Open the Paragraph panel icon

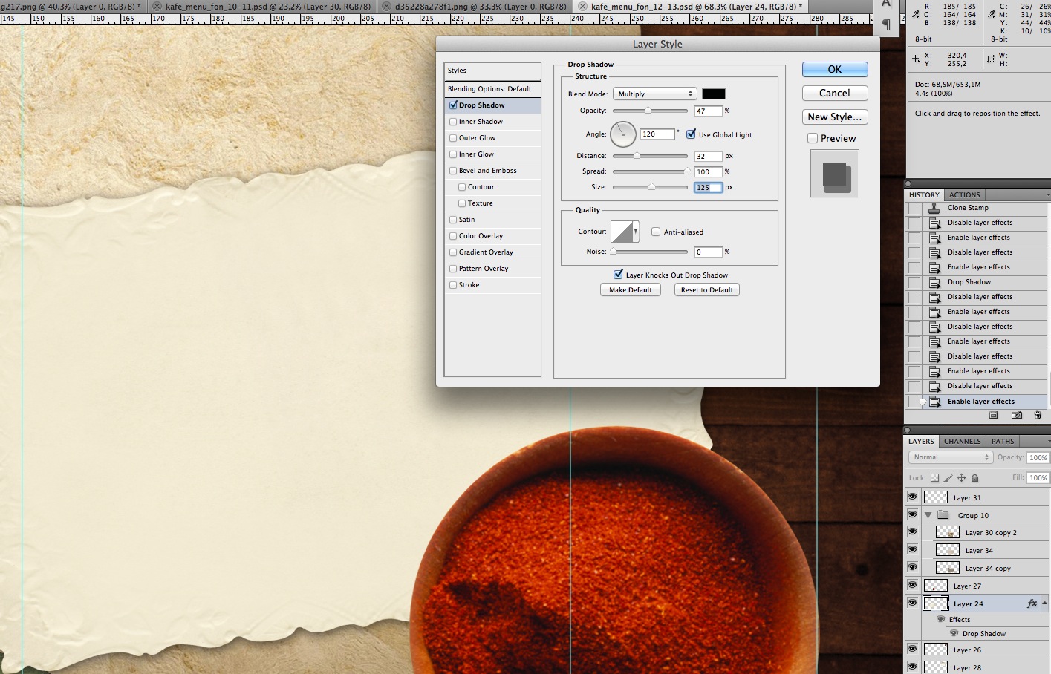pyautogui.click(x=886, y=24)
